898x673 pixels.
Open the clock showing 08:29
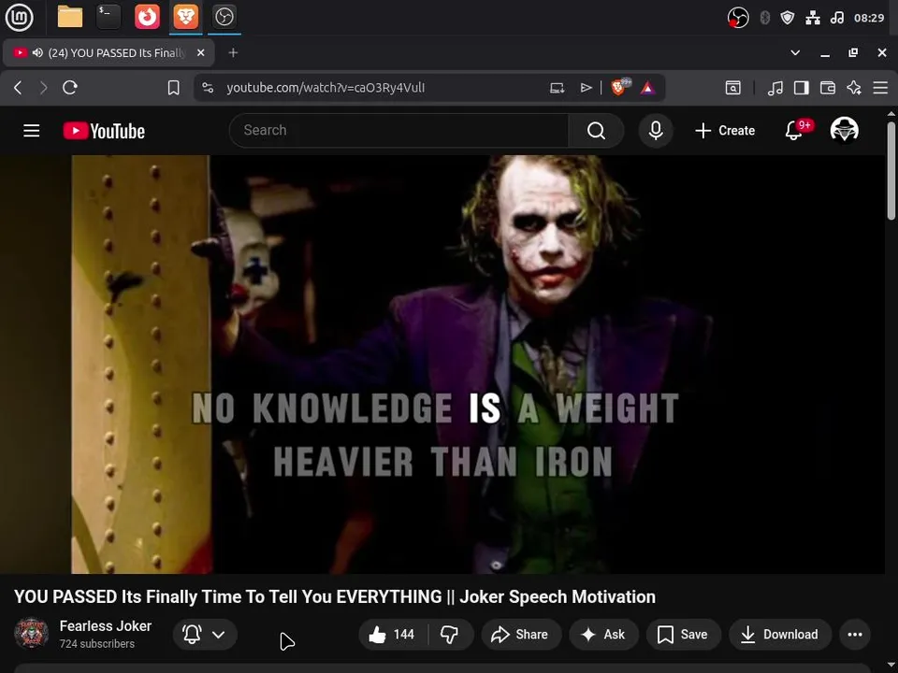(869, 18)
